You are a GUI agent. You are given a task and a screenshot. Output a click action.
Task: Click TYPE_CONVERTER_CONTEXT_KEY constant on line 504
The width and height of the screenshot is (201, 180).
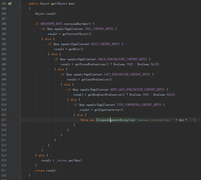(x=138, y=105)
